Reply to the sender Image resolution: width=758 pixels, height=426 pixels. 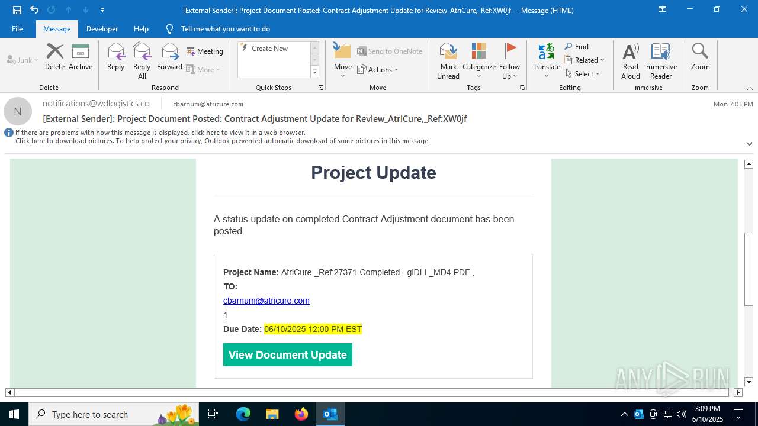(x=115, y=57)
